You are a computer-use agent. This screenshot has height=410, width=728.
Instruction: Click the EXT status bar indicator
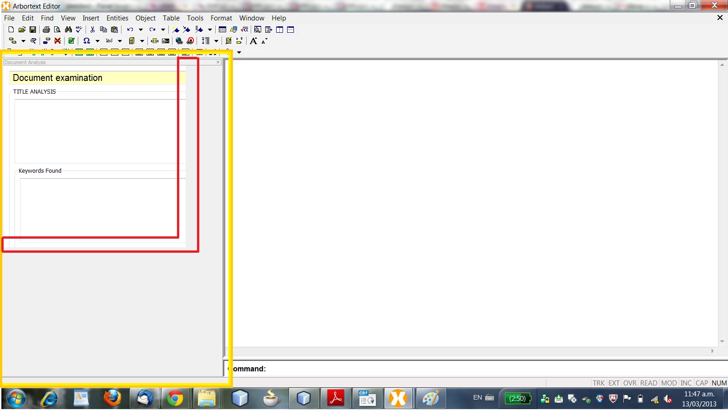point(614,383)
